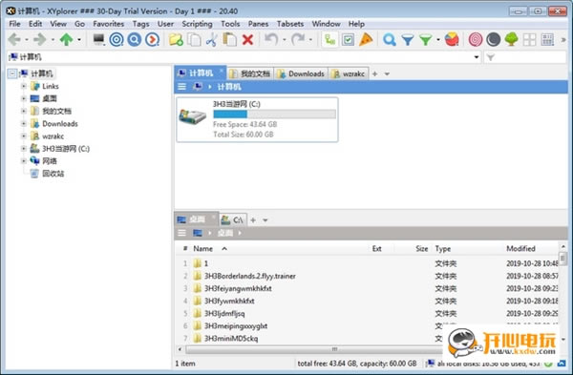This screenshot has width=573, height=375.
Task: Click the Paste clipboard icon
Action: (229, 39)
